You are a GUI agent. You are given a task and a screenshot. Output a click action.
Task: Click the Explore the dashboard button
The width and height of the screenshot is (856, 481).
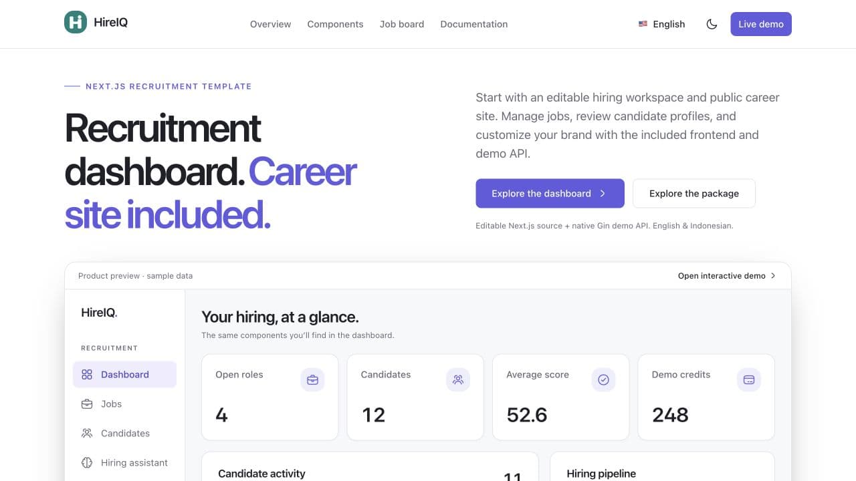tap(550, 193)
